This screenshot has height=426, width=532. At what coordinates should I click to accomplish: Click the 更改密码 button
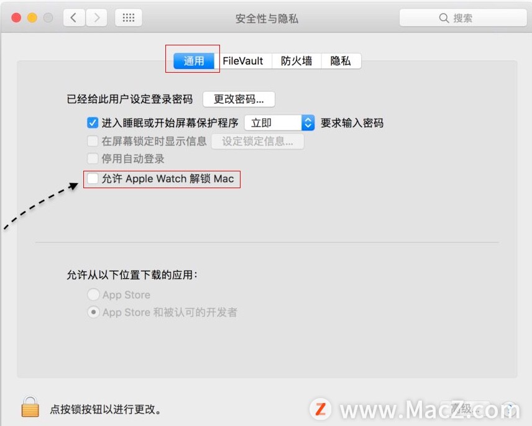pos(239,99)
